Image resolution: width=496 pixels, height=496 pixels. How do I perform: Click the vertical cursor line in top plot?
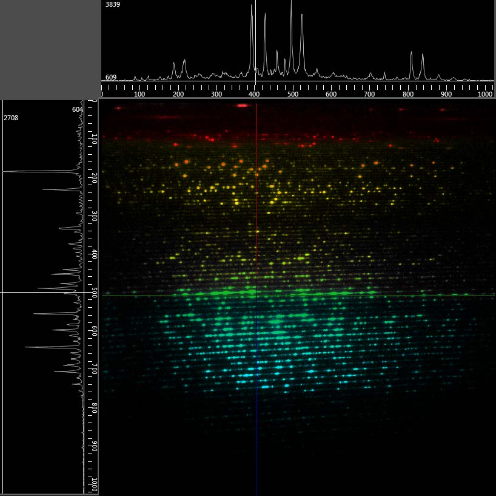pyautogui.click(x=256, y=41)
